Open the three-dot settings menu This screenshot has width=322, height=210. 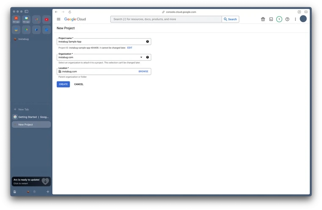point(295,19)
